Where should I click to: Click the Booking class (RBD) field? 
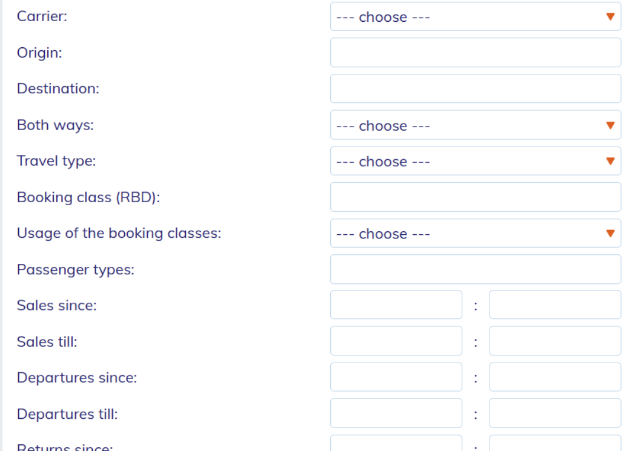click(475, 197)
